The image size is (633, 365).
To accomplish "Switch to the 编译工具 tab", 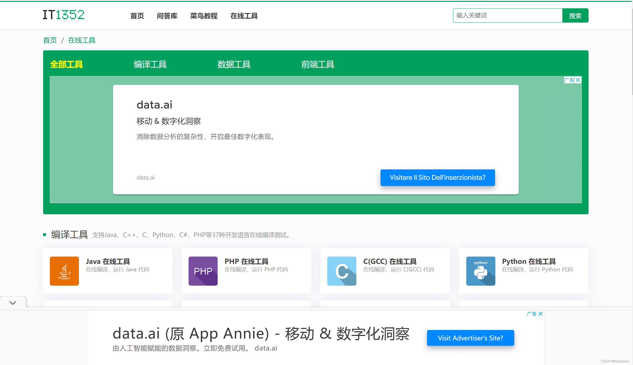I will [x=150, y=64].
